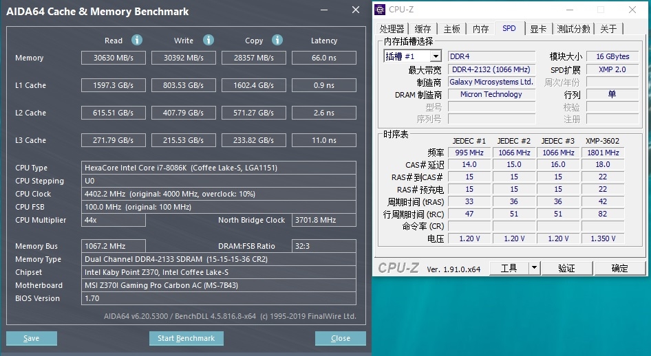Minimize the AIDA64 benchmark window
This screenshot has width=651, height=356.
point(324,10)
